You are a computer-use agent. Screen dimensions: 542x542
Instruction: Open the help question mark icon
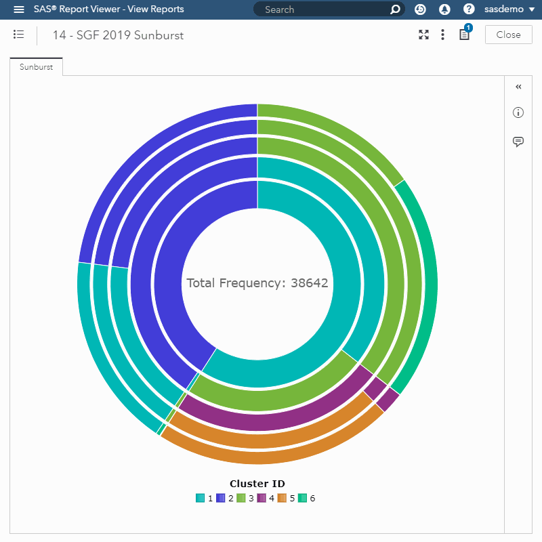[468, 9]
